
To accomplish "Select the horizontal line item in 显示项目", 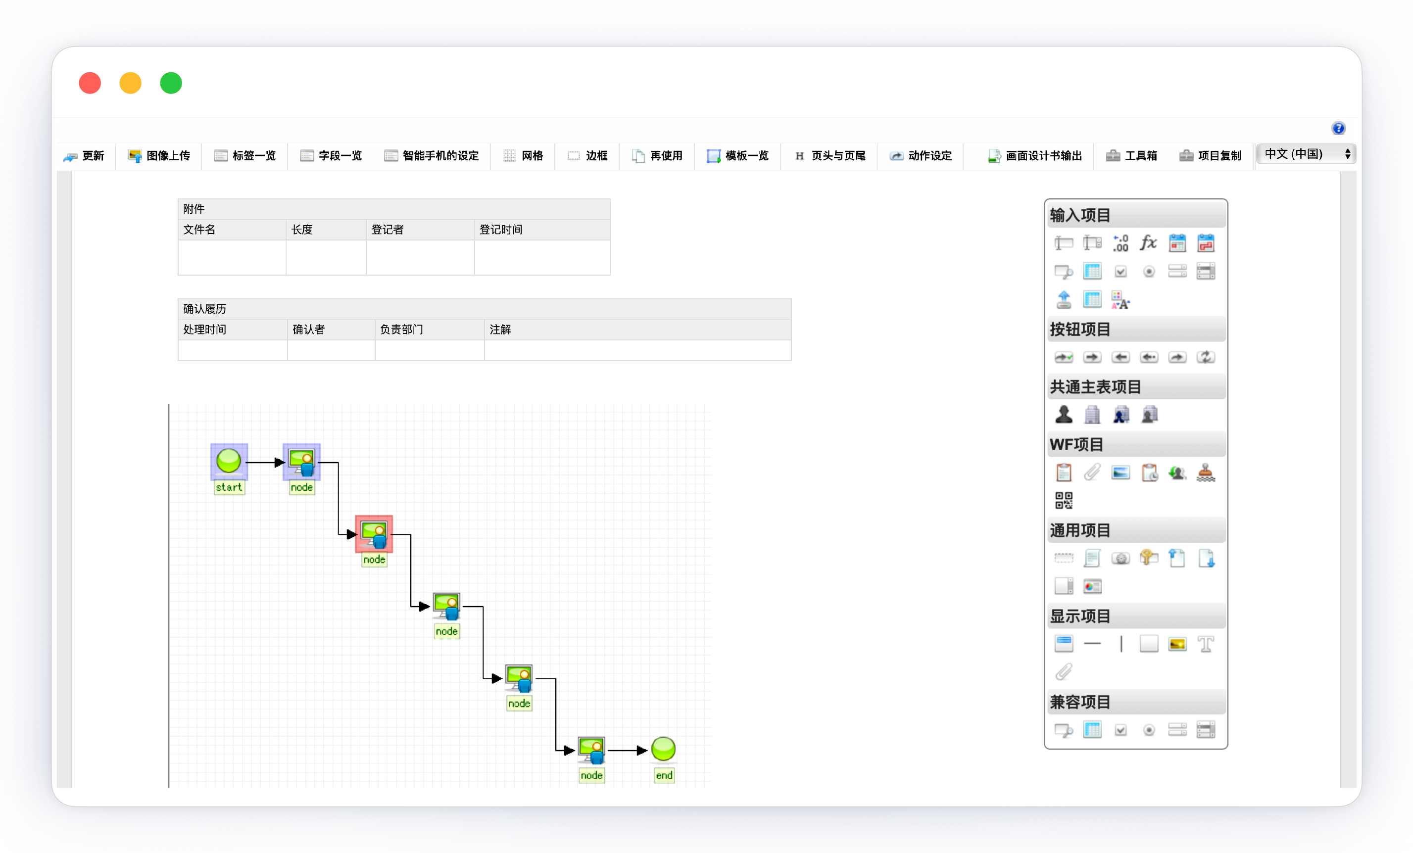I will (1092, 644).
